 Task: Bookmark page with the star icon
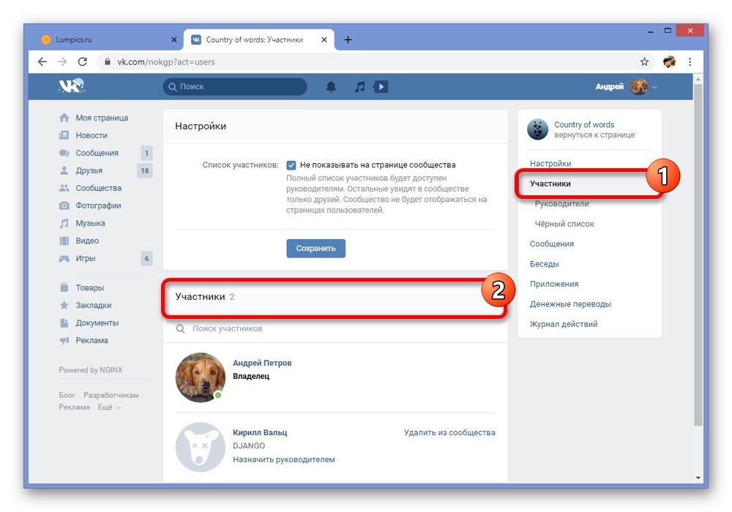(x=644, y=61)
